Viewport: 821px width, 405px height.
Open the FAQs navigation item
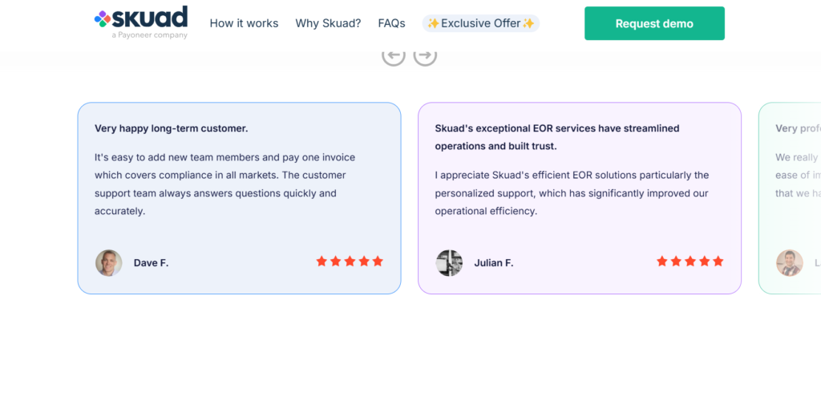tap(391, 23)
